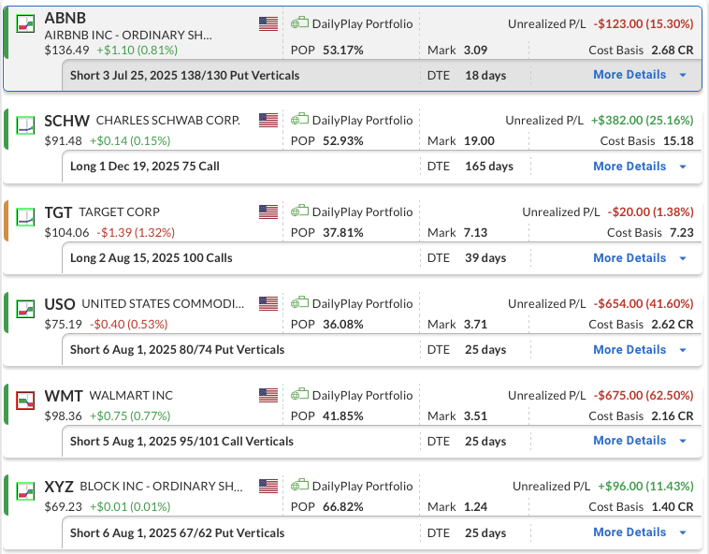Click TGT unrealized P/L -$20.00 (1.38%)
709x554 pixels.
tap(651, 212)
